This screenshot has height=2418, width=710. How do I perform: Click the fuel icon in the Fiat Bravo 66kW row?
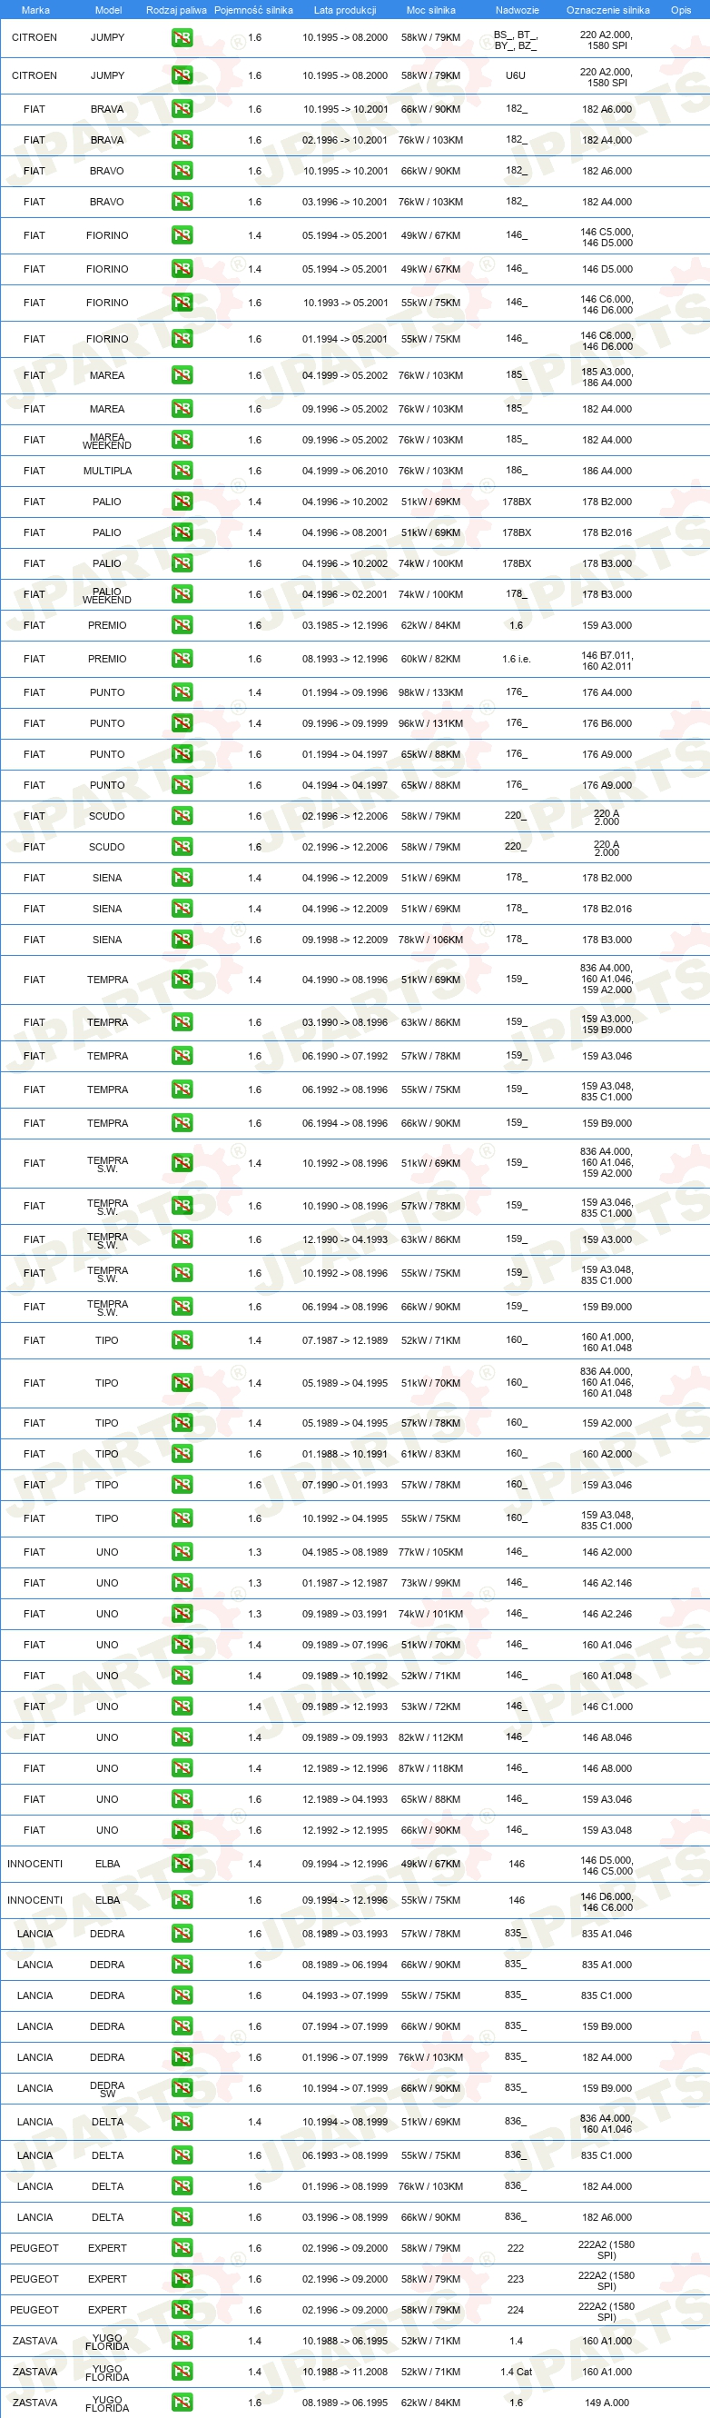click(x=182, y=171)
